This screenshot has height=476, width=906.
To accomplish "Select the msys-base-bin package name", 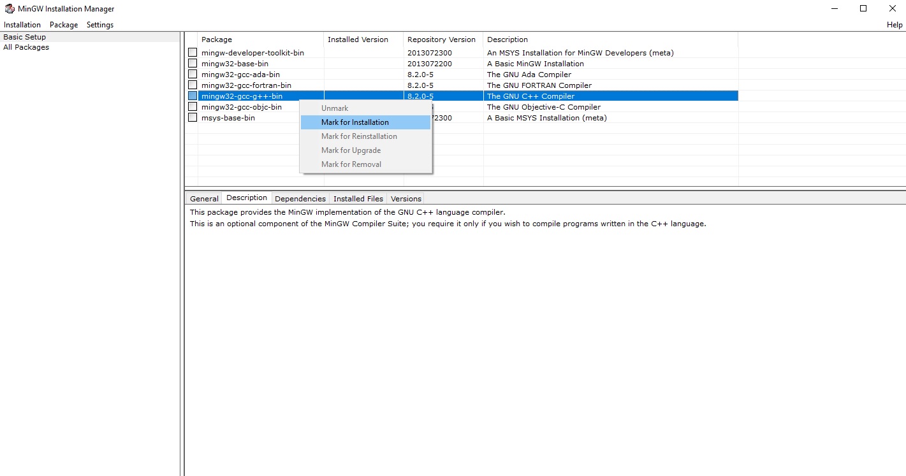I will (x=228, y=118).
